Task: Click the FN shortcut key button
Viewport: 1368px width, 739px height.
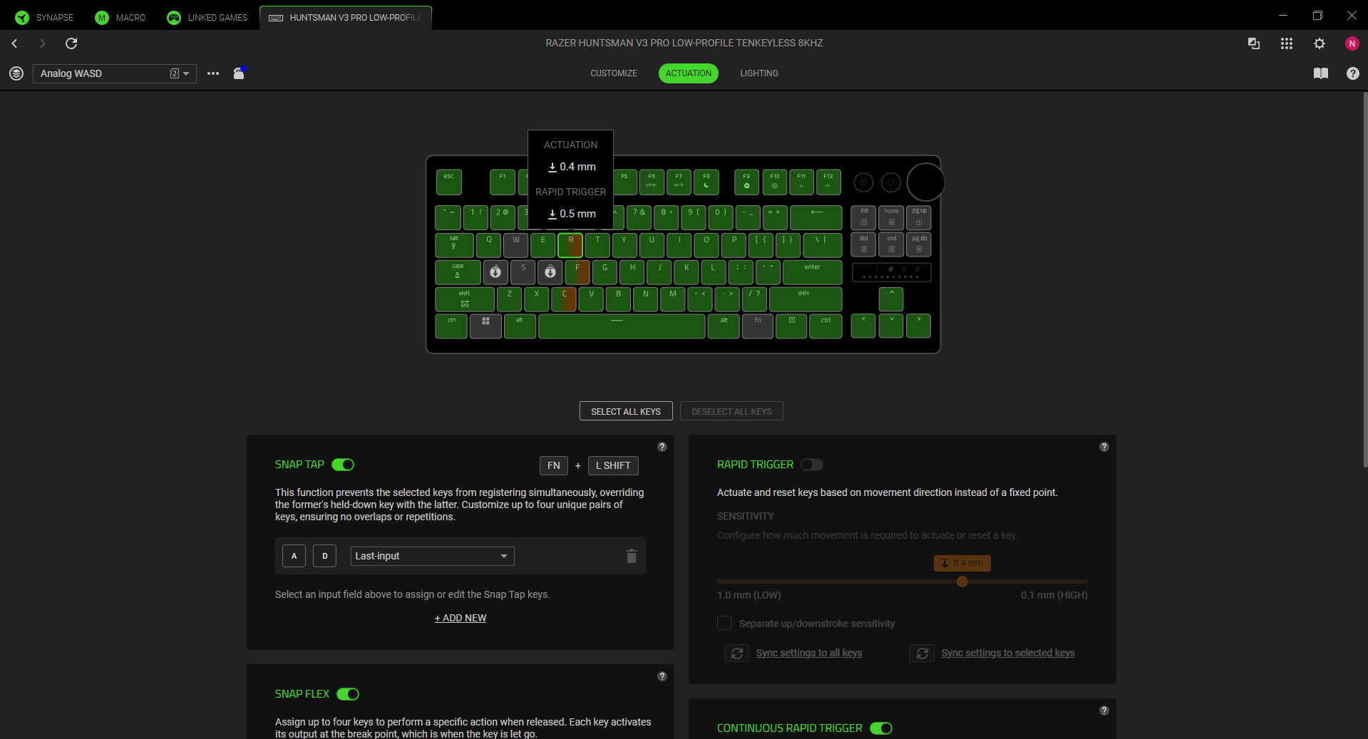Action: point(554,465)
